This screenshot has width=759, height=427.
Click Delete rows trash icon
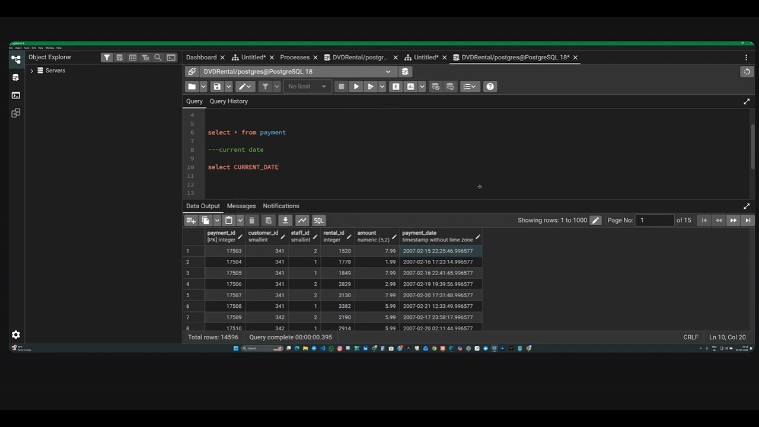tap(251, 221)
